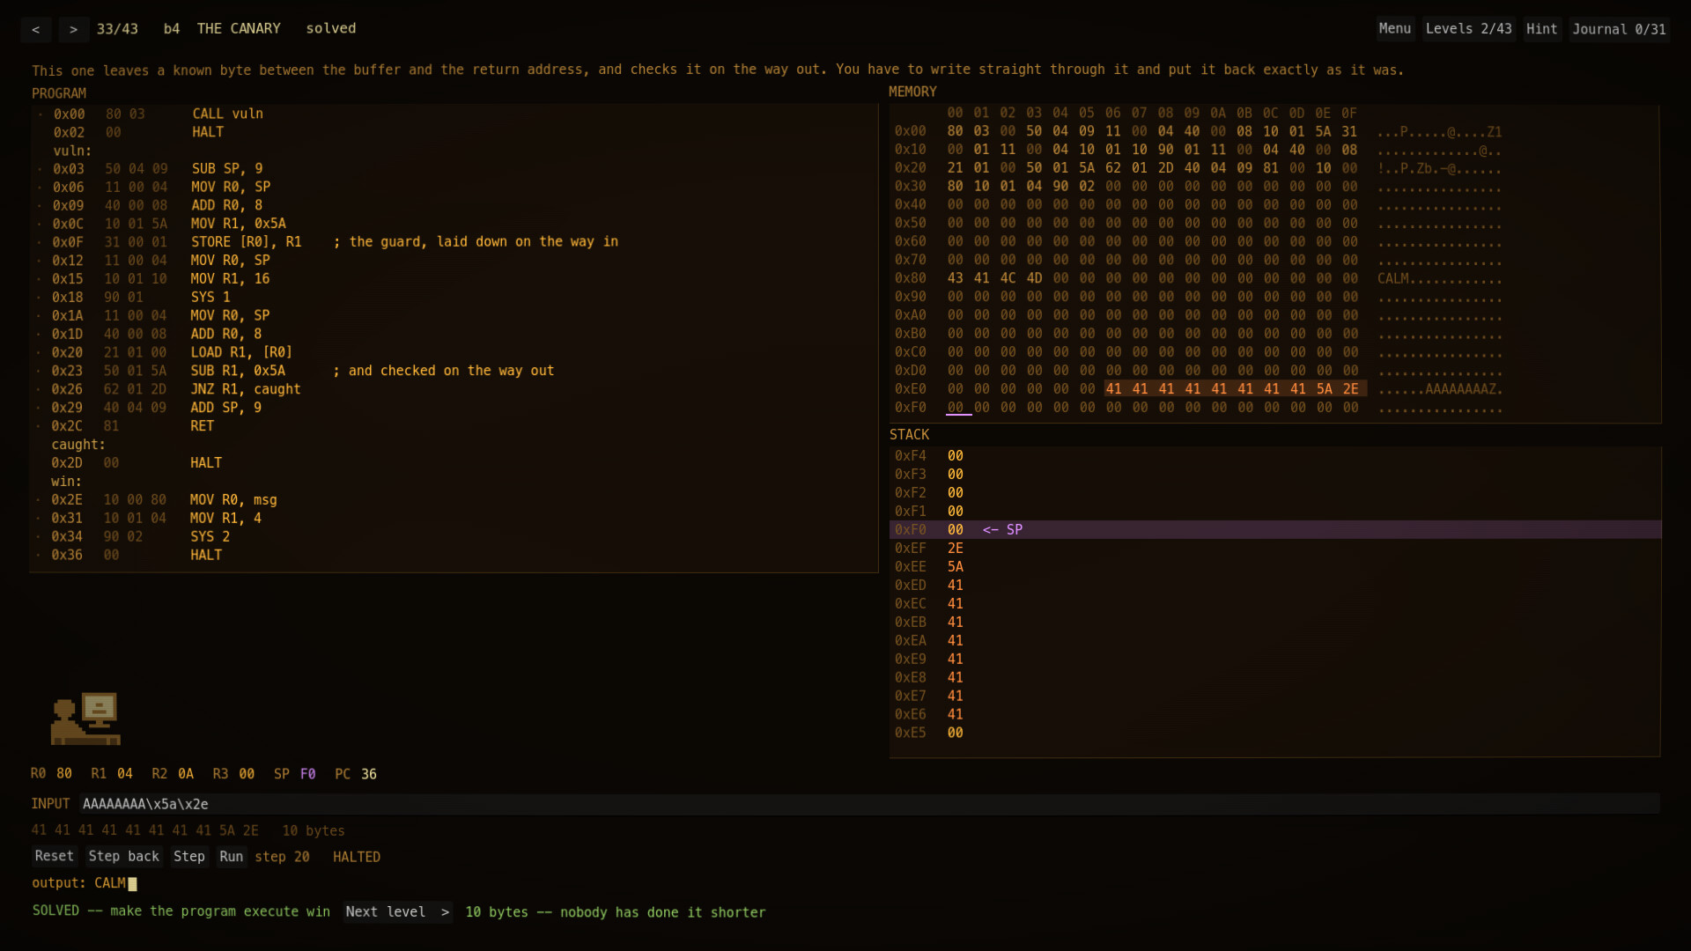Image resolution: width=1691 pixels, height=951 pixels.
Task: Click the CALM ASCII text in memory
Action: [x=1393, y=279]
